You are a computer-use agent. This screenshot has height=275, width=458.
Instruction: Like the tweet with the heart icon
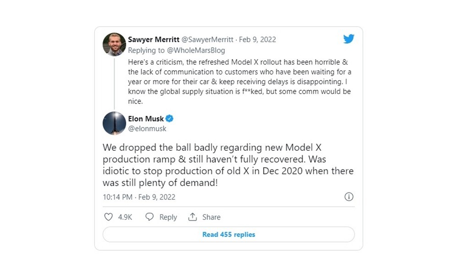point(109,217)
